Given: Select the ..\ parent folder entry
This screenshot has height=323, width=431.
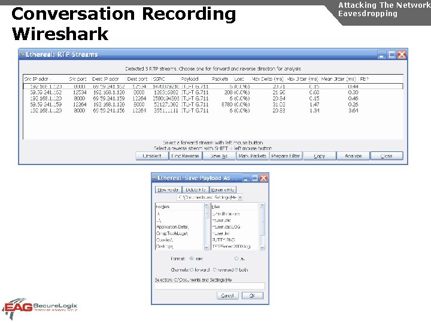Looking at the screenshot, I should click(159, 220).
